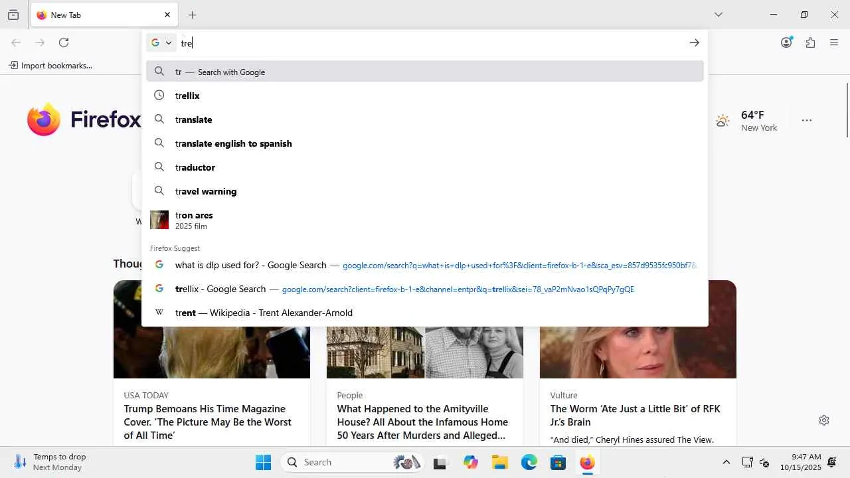Open the Windows Start menu
This screenshot has height=478, width=850.
click(x=263, y=462)
